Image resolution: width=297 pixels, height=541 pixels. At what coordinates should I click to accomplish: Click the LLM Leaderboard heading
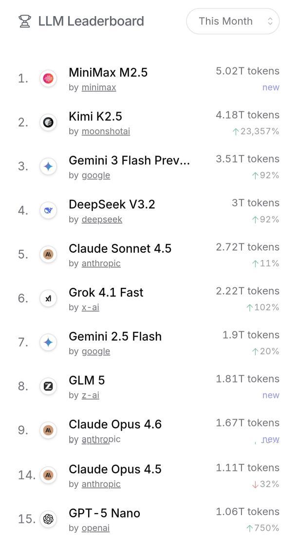point(91,21)
